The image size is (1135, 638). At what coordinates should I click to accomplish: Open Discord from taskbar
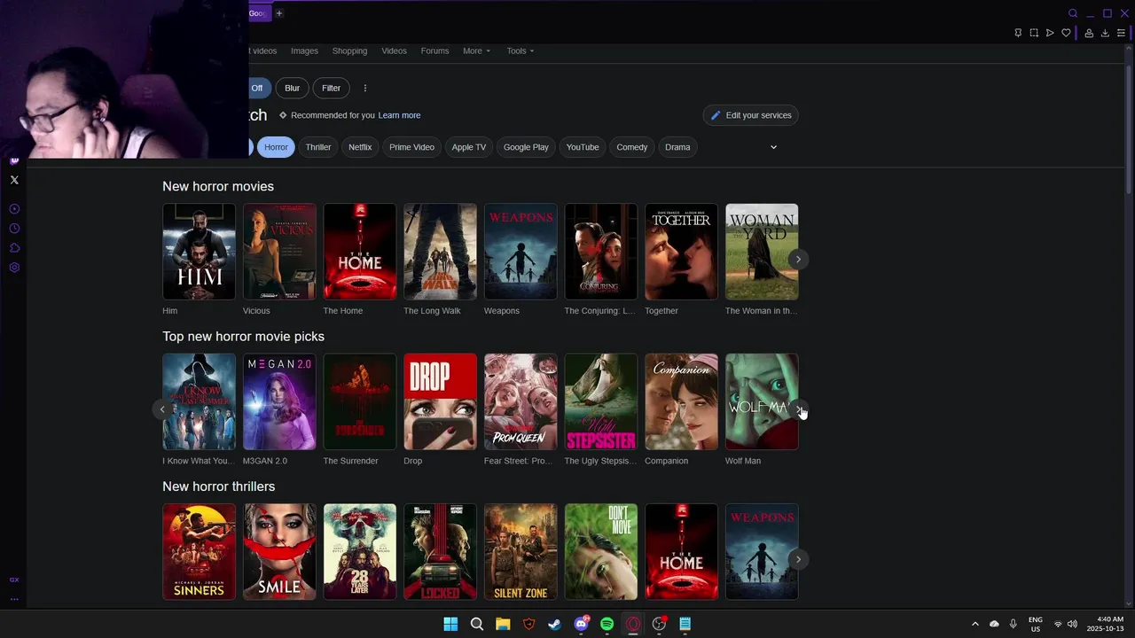[x=581, y=624]
